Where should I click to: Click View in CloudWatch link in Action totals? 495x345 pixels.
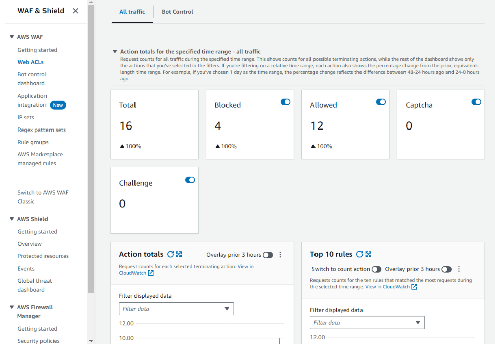point(186,270)
